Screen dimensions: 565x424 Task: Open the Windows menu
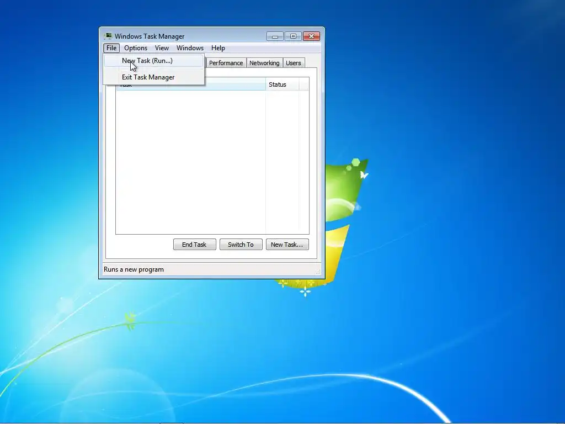pos(190,48)
